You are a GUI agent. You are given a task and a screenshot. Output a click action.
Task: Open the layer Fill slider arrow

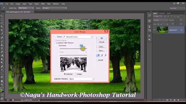pyautogui.click(x=181, y=24)
